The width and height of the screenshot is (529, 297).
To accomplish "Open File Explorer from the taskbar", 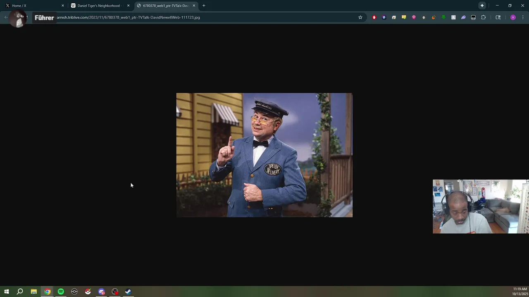I will click(34, 292).
